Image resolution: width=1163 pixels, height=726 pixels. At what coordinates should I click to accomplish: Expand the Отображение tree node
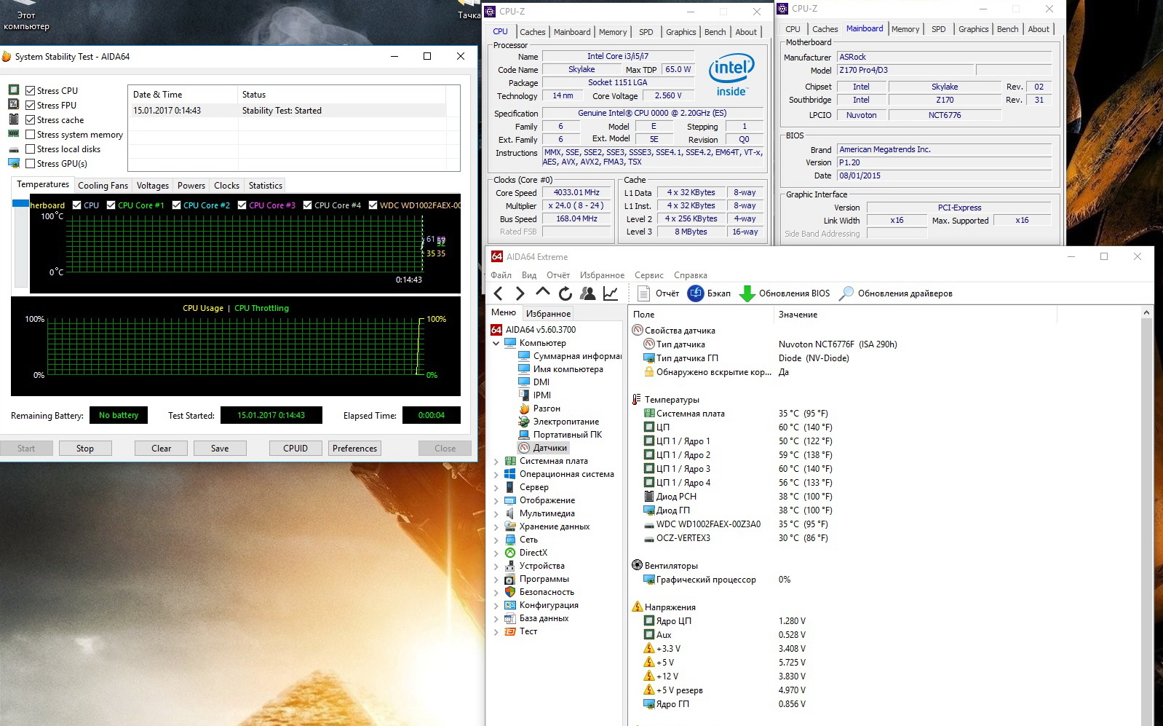click(496, 500)
